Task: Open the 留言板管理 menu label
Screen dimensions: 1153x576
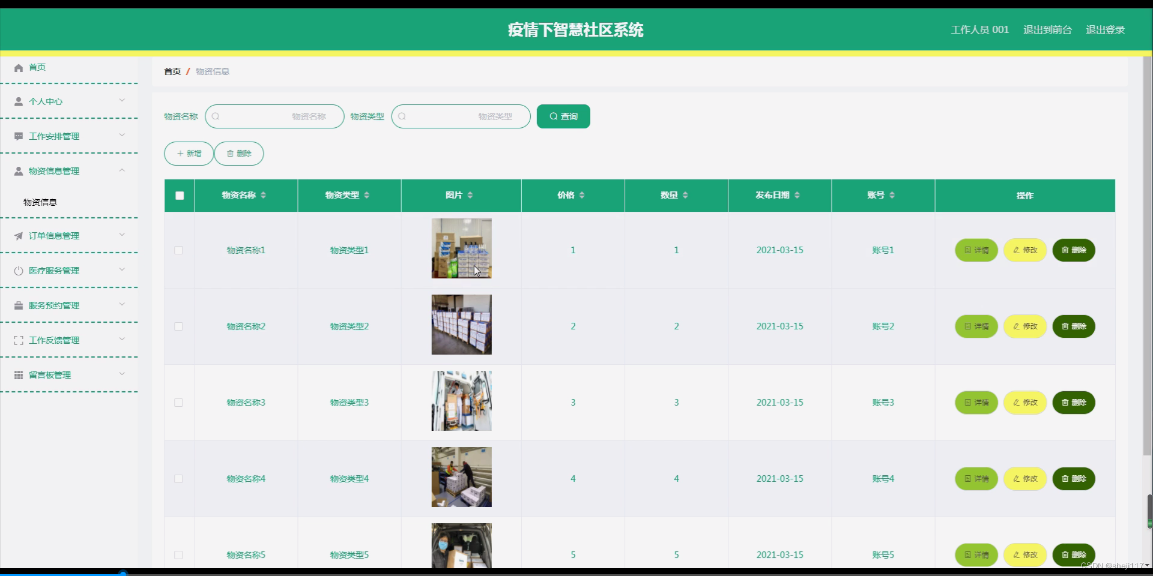Action: click(x=50, y=376)
